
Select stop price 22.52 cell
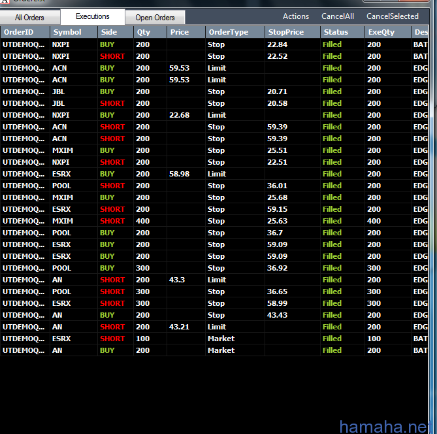pyautogui.click(x=293, y=56)
